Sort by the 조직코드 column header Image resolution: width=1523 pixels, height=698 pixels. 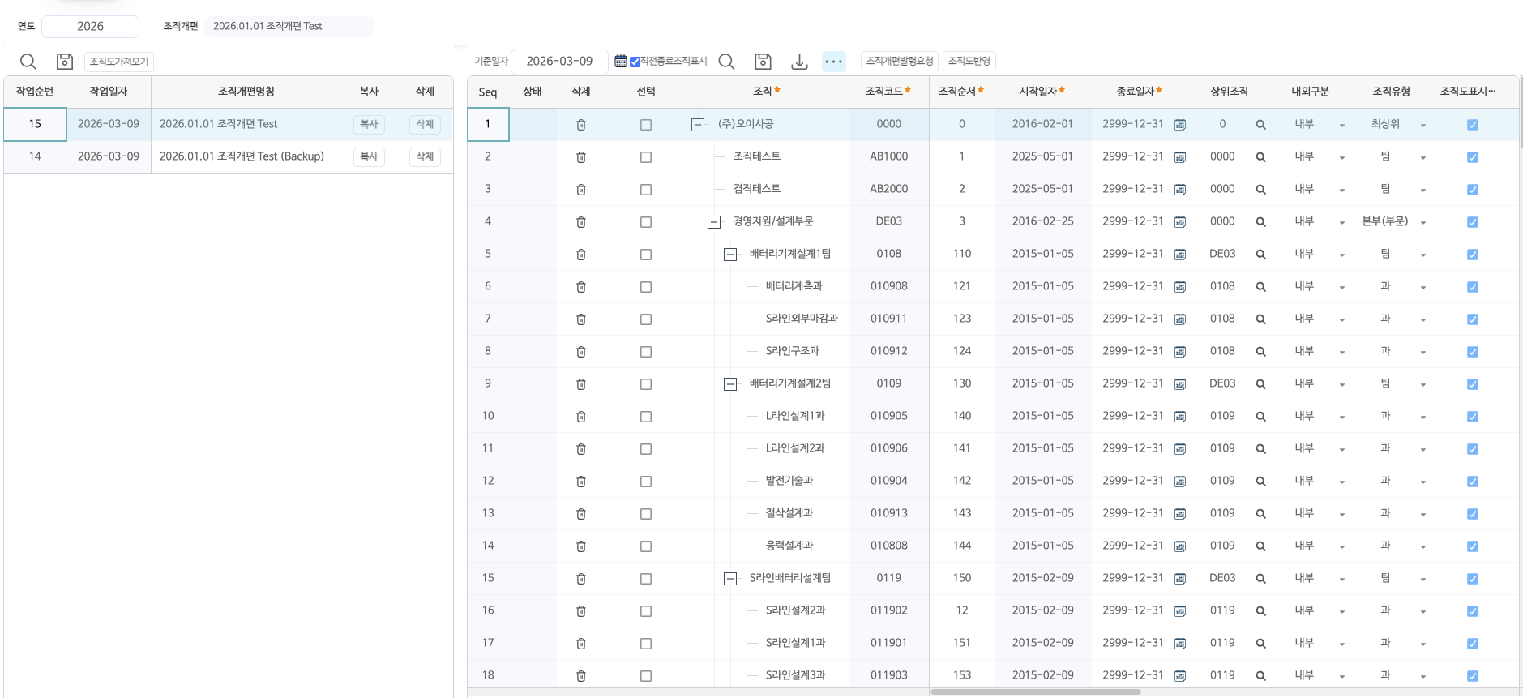[888, 92]
